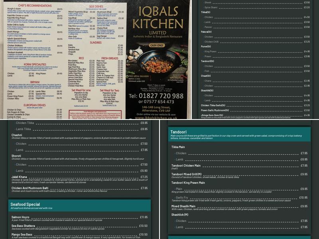This screenshot has width=319, height=239.
Task: Click the 146-148 Long Street address
Action: click(156, 108)
